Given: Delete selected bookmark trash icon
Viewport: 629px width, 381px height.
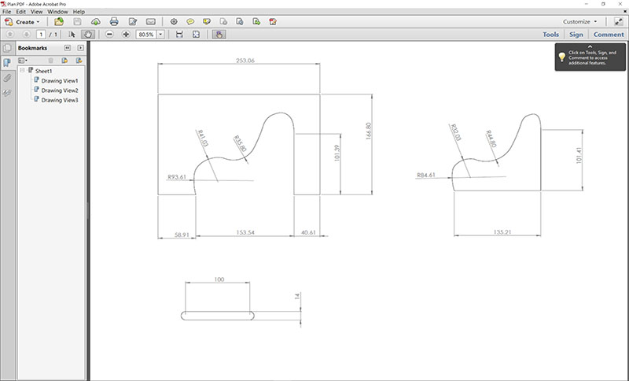Looking at the screenshot, I should point(50,61).
